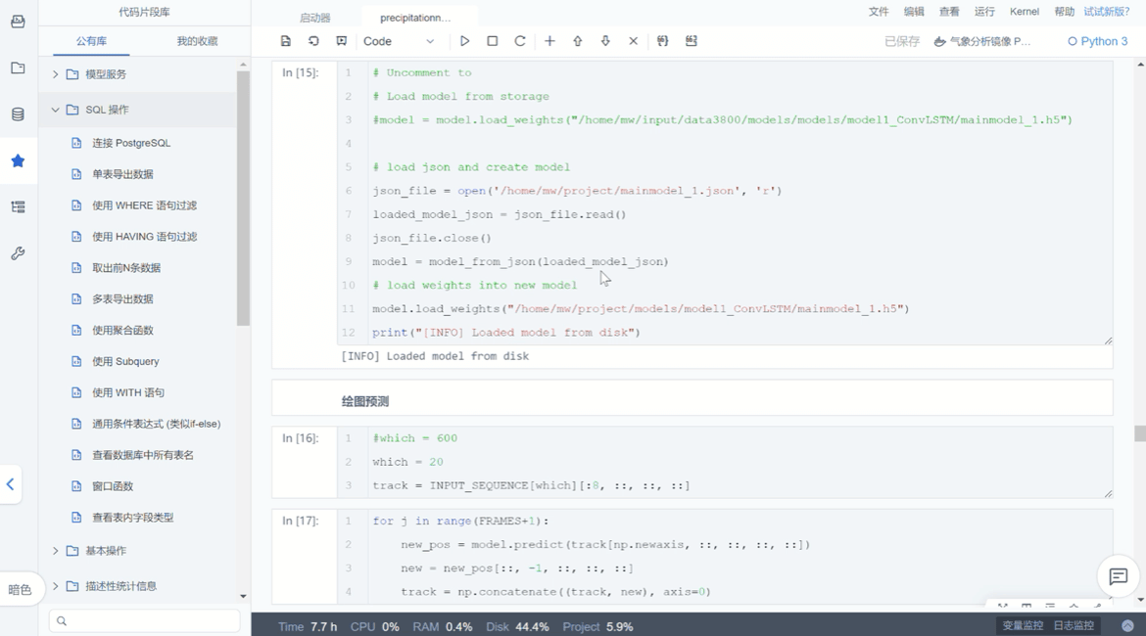Open the 取出前N条数据 snippet
The height and width of the screenshot is (636, 1146).
click(125, 268)
